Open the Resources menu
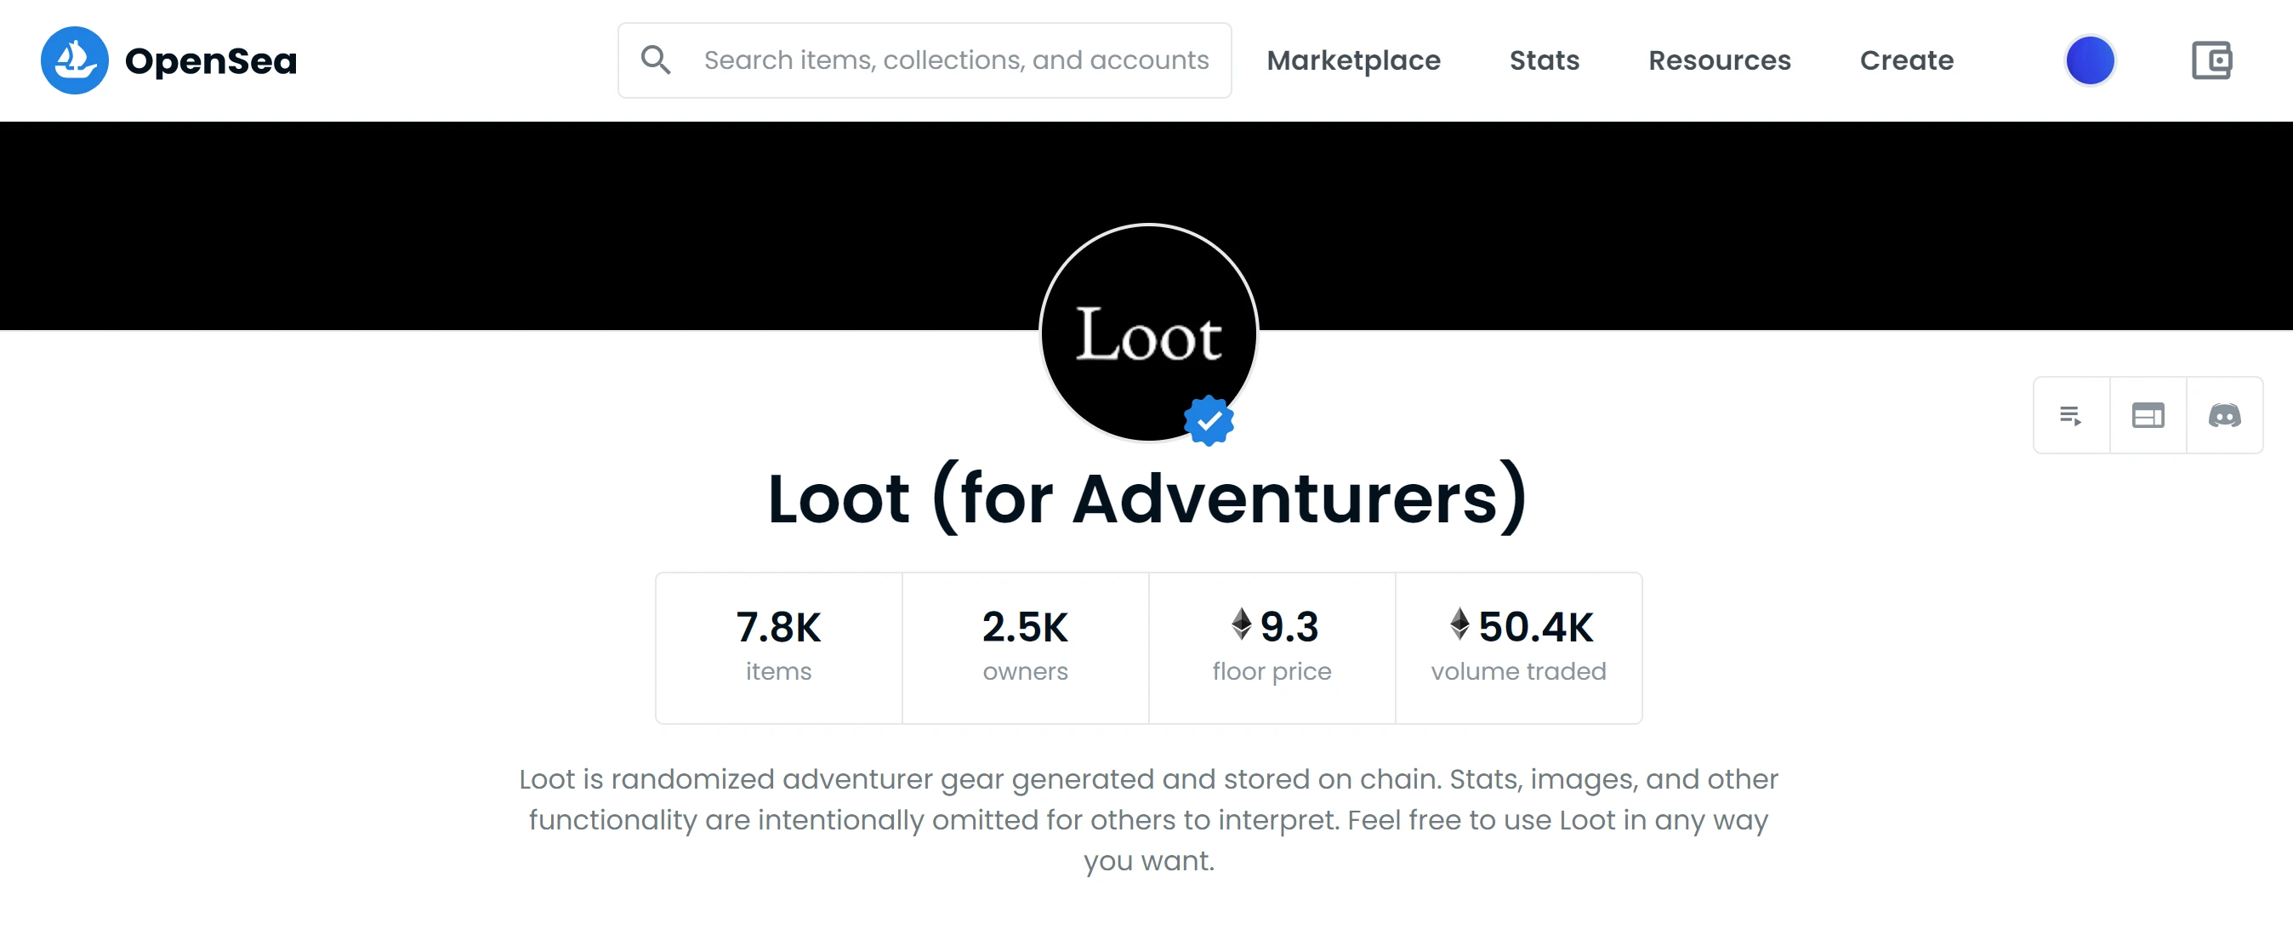2293x946 pixels. tap(1720, 60)
